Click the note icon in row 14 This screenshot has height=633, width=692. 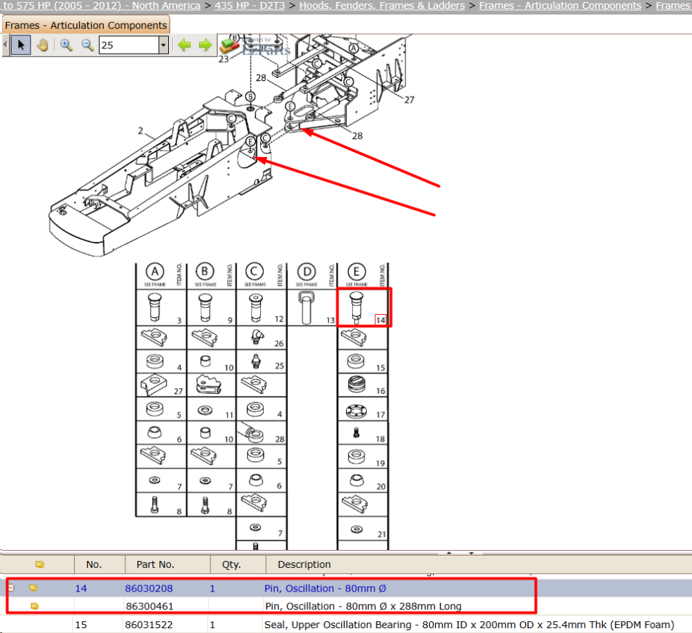coord(33,587)
